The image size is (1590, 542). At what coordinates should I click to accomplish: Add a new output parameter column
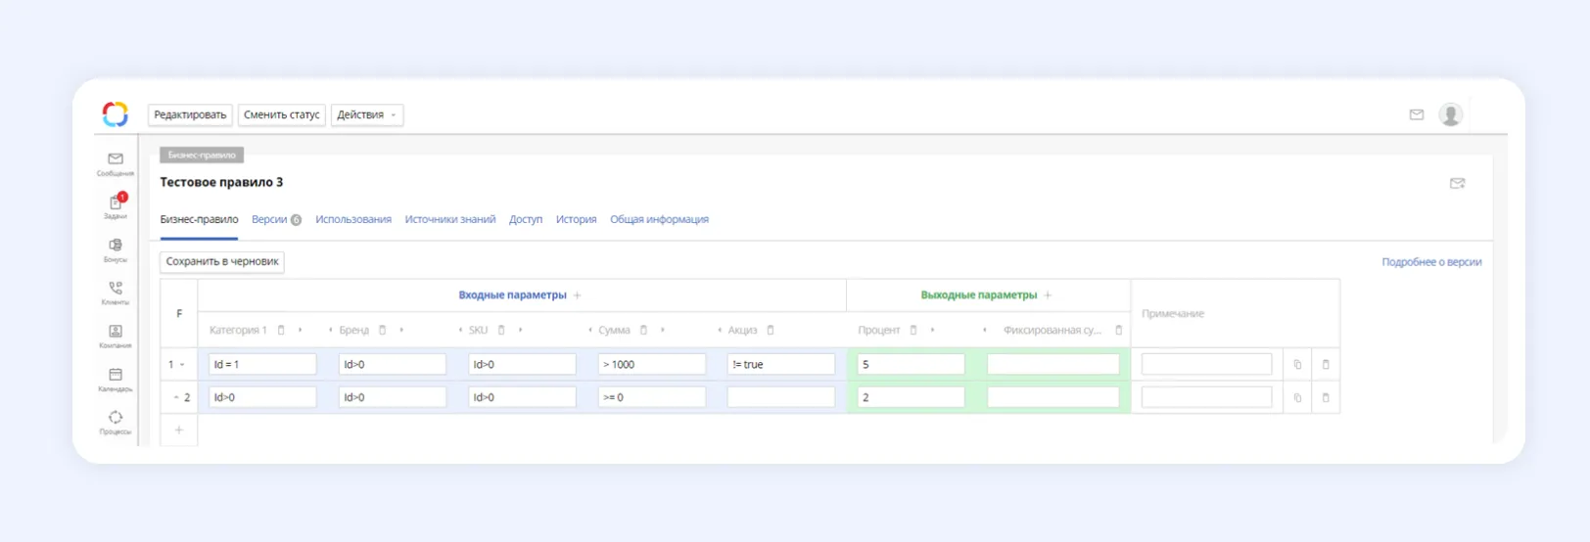tap(1048, 295)
